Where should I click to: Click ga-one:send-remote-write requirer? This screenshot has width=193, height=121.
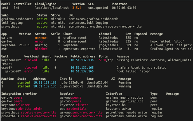pyautogui.click(x=81, y=112)
